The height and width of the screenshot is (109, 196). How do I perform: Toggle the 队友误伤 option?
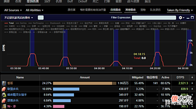155,10
